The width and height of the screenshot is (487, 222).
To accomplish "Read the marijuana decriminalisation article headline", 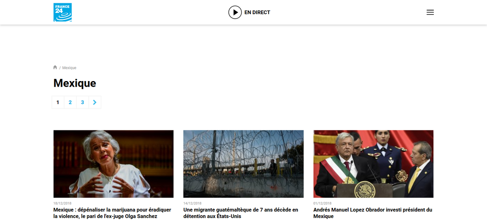I will (x=112, y=213).
